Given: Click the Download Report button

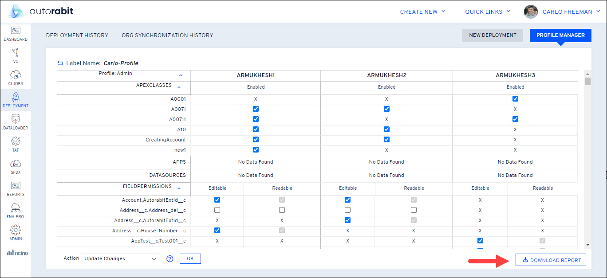Looking at the screenshot, I should pyautogui.click(x=551, y=260).
